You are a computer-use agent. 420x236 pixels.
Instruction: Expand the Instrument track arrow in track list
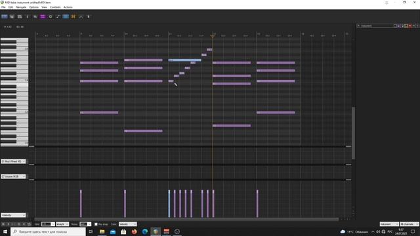point(359,26)
